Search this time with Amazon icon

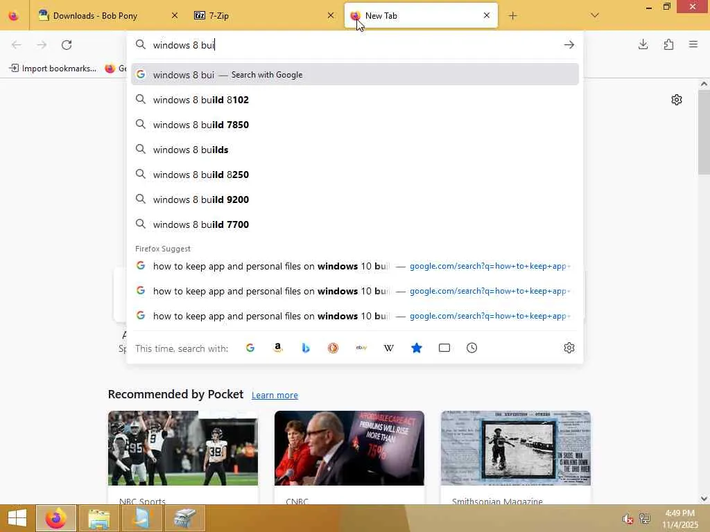point(278,348)
